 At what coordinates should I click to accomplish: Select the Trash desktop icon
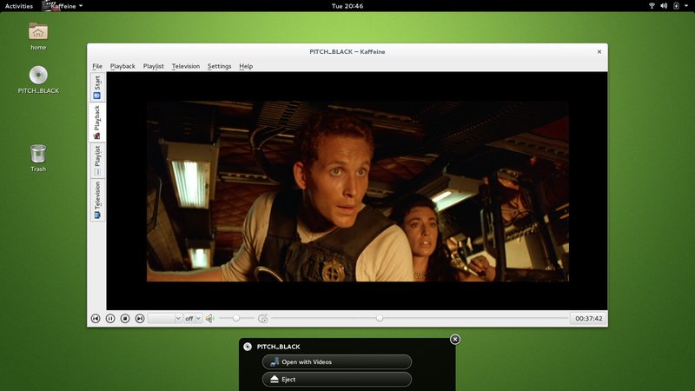coord(38,158)
